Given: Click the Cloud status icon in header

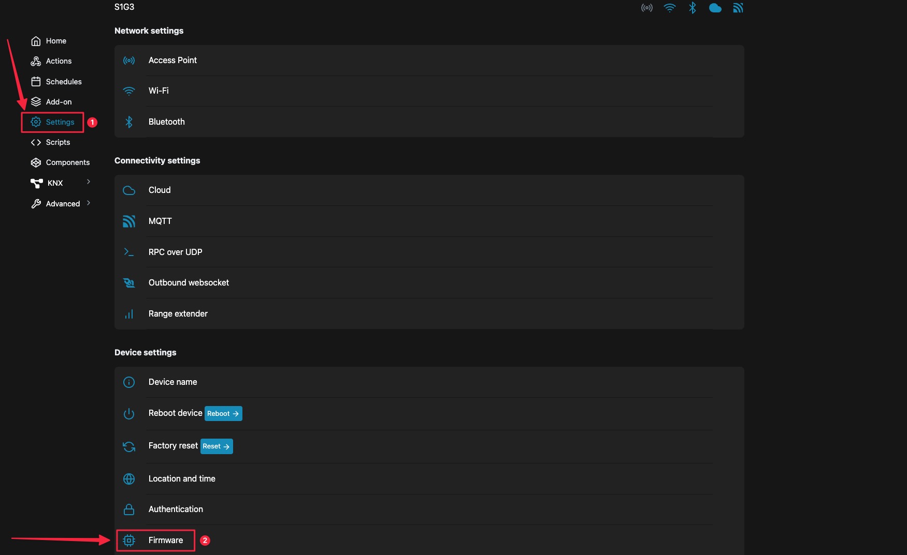Looking at the screenshot, I should pyautogui.click(x=715, y=8).
